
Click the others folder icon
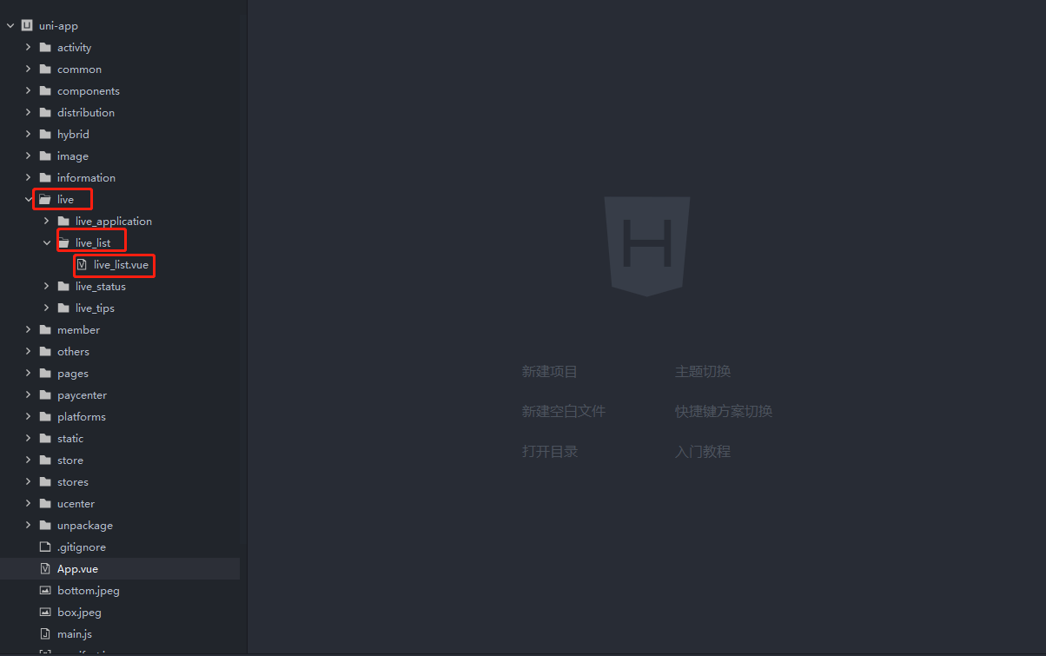click(45, 352)
